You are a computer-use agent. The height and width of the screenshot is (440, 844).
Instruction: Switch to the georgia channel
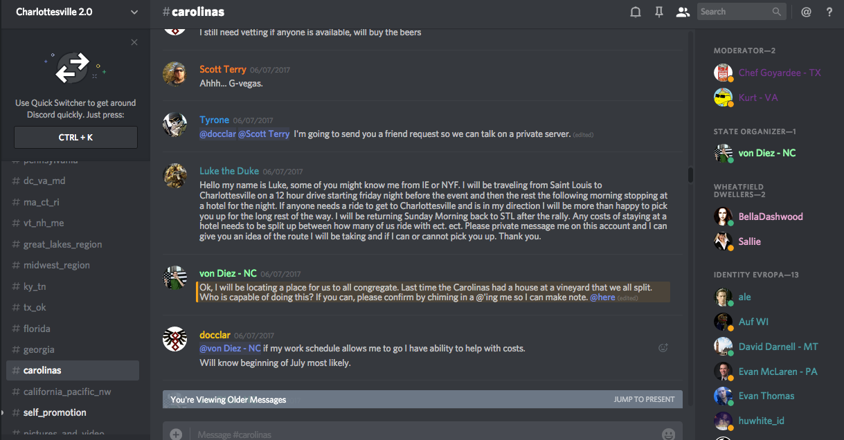tap(39, 349)
